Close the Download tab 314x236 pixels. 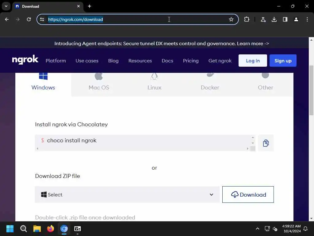(78, 6)
